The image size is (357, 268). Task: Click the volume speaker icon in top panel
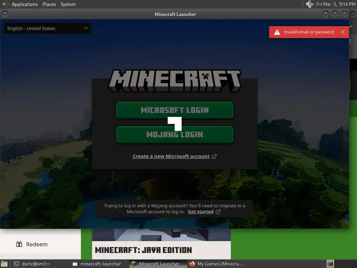[x=310, y=4]
